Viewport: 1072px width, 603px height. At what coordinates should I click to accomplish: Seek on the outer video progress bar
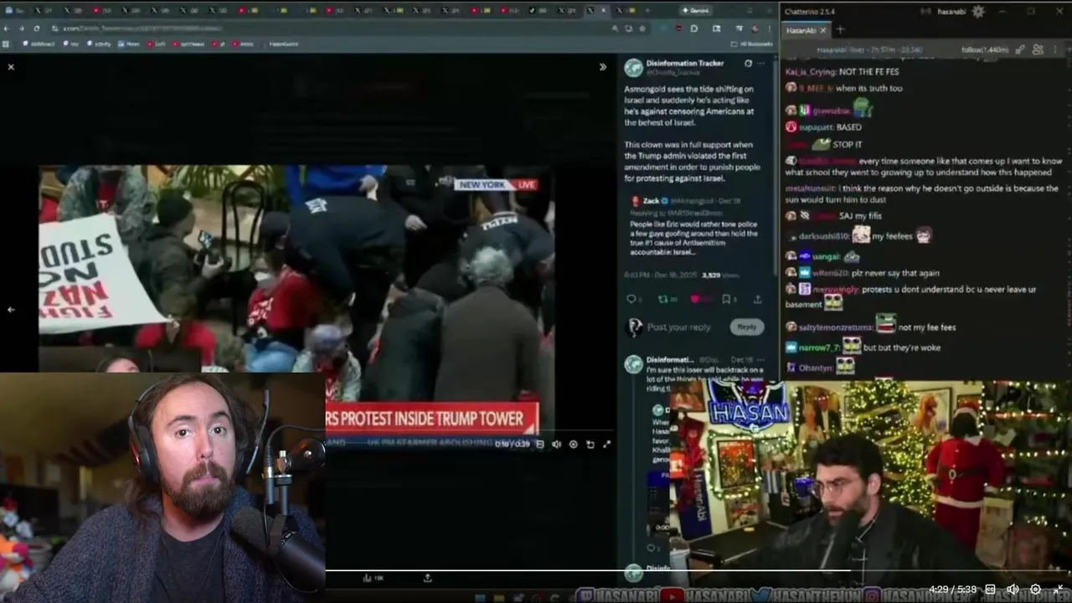698,571
